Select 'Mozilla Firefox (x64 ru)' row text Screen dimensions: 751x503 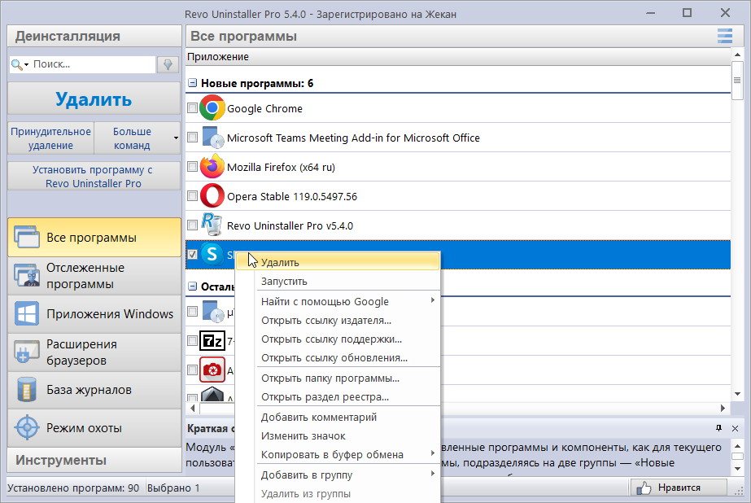click(282, 167)
